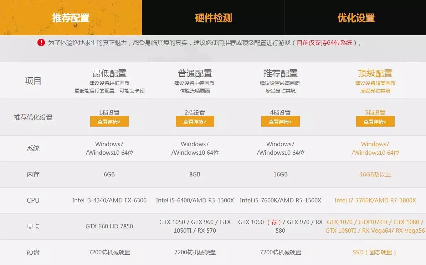The width and height of the screenshot is (426, 265).
Task: Click the 16GB及以上 memory cell
Action: 375,174
